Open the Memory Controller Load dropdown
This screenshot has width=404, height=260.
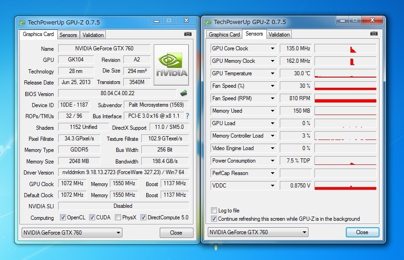click(x=272, y=136)
